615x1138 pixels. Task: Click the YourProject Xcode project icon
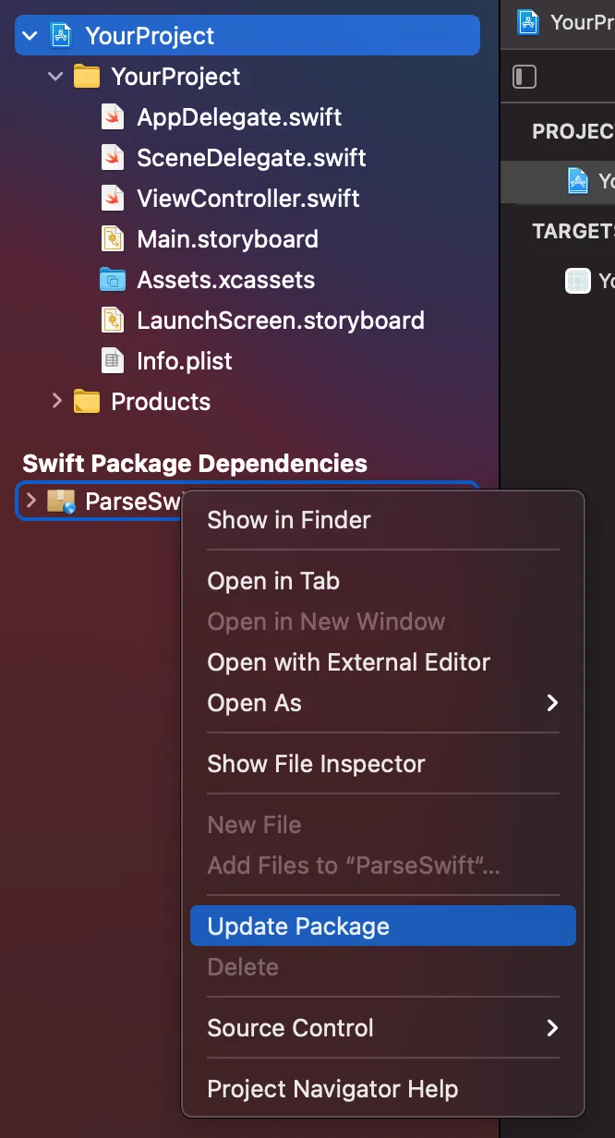pyautogui.click(x=61, y=36)
